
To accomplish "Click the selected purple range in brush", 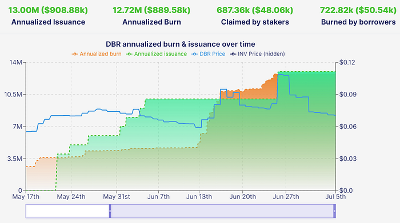I will tap(222, 211).
